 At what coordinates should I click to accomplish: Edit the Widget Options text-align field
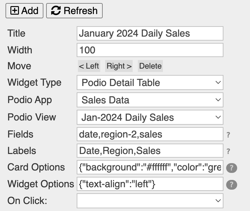[150, 184]
